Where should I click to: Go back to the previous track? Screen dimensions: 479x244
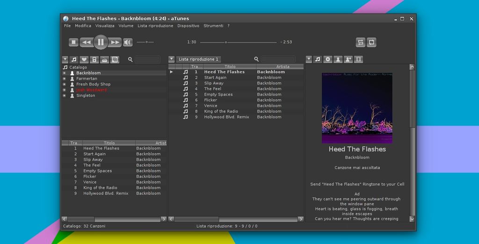coord(86,43)
